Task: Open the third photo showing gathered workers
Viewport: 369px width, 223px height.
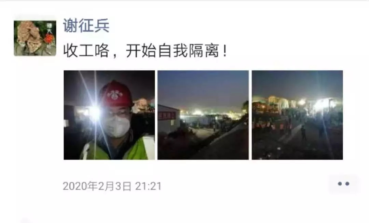Action: (x=297, y=115)
